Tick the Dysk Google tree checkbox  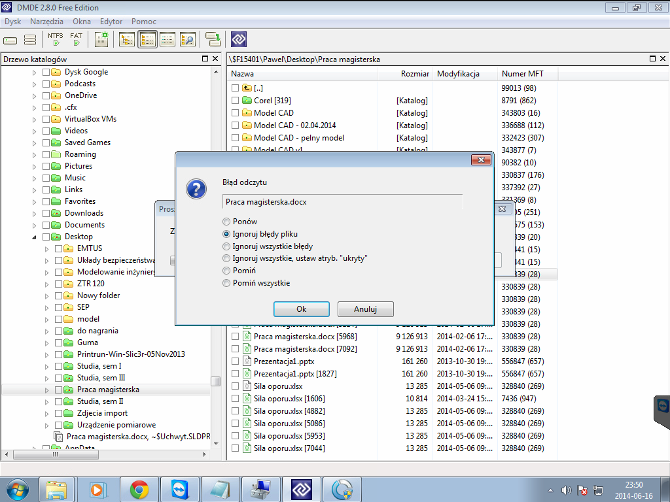46,72
